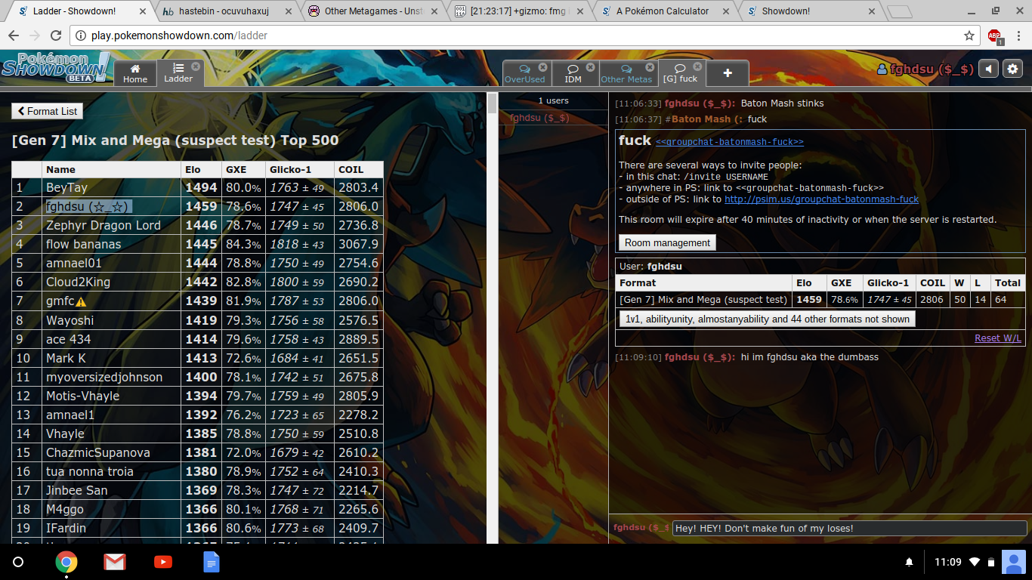The image size is (1032, 580).
Task: Select ace 434 ladder entry
Action: [69, 339]
